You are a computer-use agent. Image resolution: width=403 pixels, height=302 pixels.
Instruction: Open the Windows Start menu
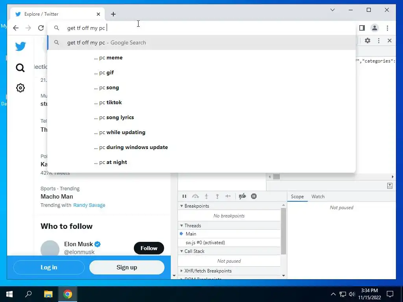[9, 294]
